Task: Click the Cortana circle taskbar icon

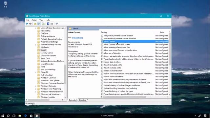Action: click(x=8, y=116)
